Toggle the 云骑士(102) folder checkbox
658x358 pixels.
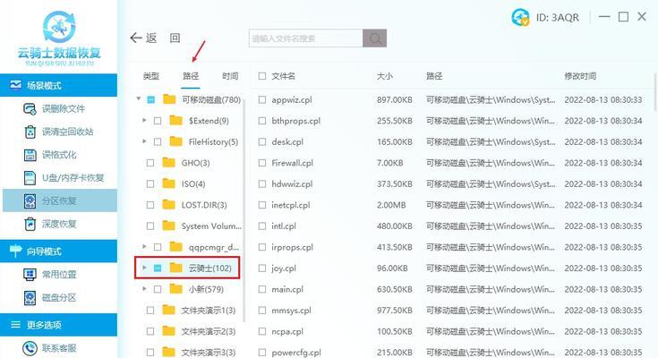[158, 268]
